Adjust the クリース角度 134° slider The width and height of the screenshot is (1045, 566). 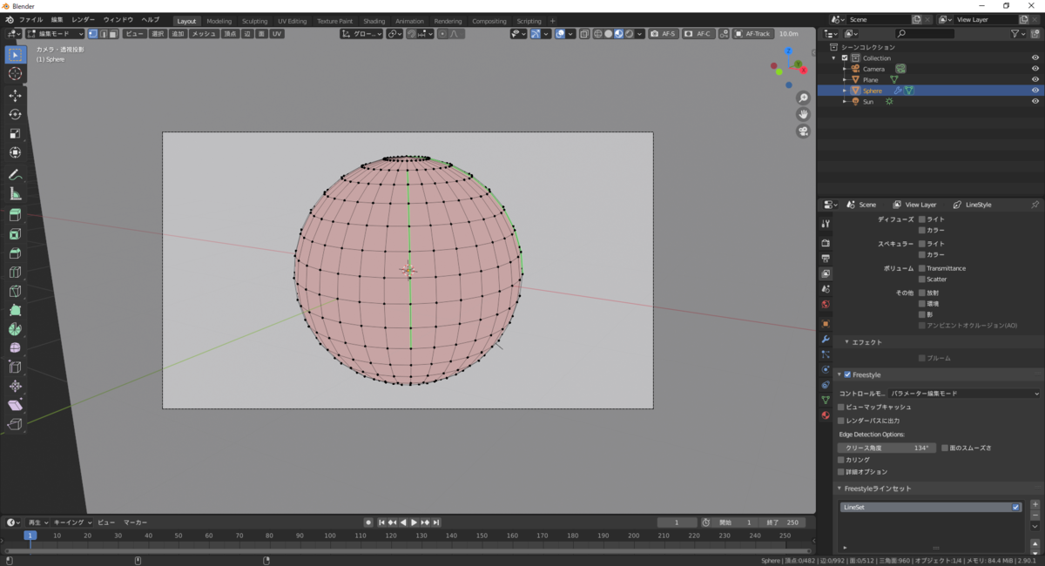887,448
